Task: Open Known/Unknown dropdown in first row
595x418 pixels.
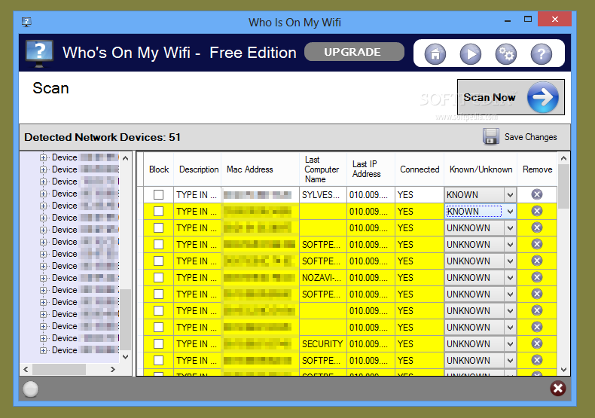Action: [510, 194]
